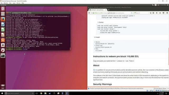Open the Files manager in Ubuntu dock
The image size is (169, 95).
tap(3, 14)
